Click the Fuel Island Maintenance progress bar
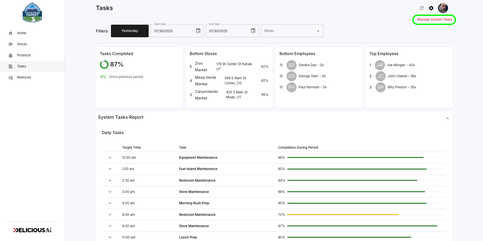 [365, 169]
